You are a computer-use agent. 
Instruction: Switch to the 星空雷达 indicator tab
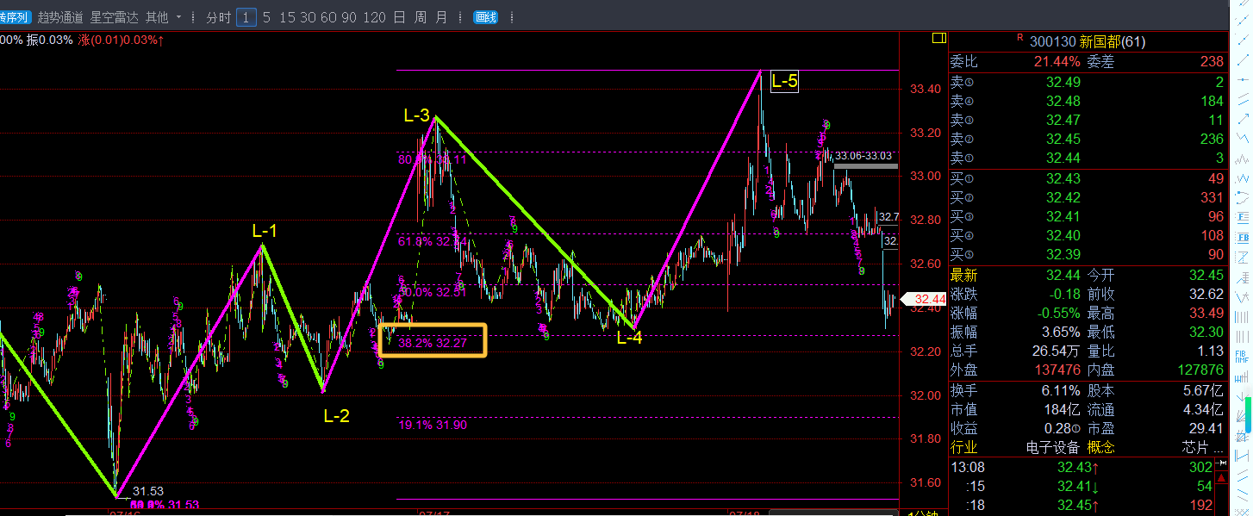114,17
